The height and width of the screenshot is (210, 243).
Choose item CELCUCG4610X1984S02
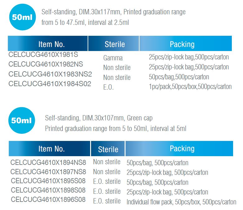pos(50,84)
